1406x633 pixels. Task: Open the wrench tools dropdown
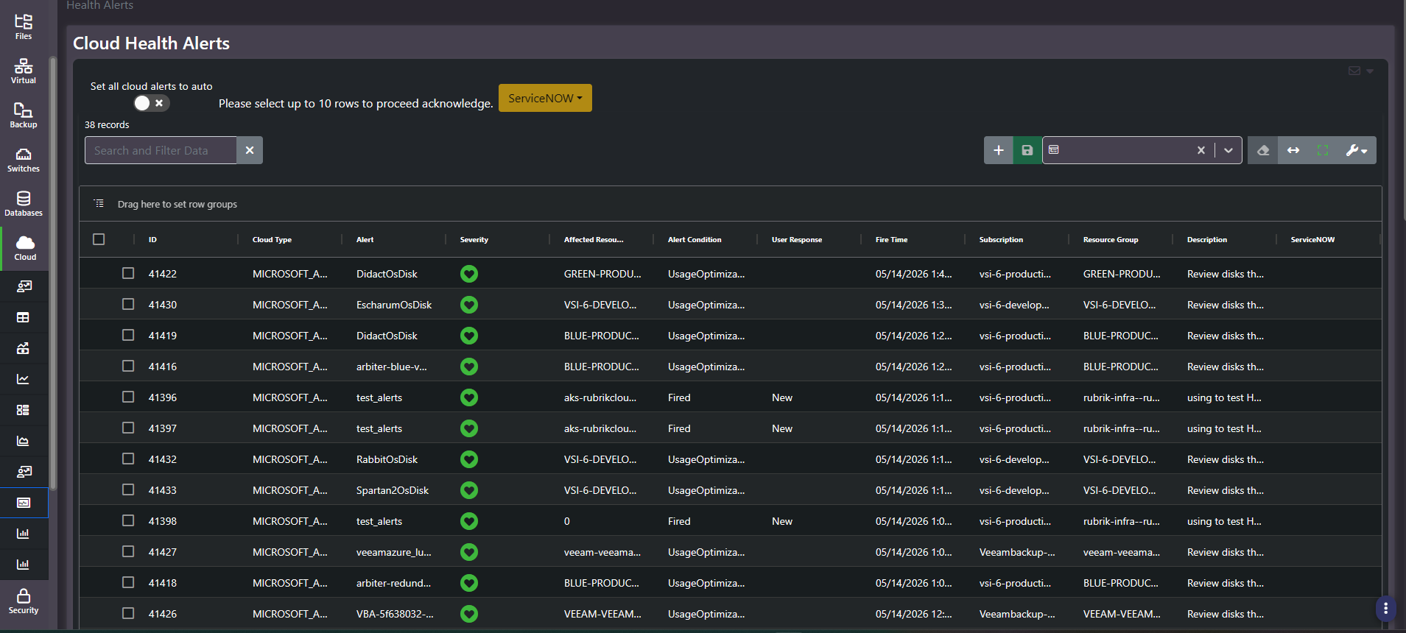(x=1357, y=150)
